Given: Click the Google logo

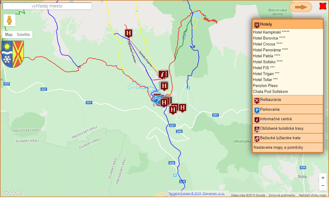Looking at the screenshot, I should (x=12, y=192).
